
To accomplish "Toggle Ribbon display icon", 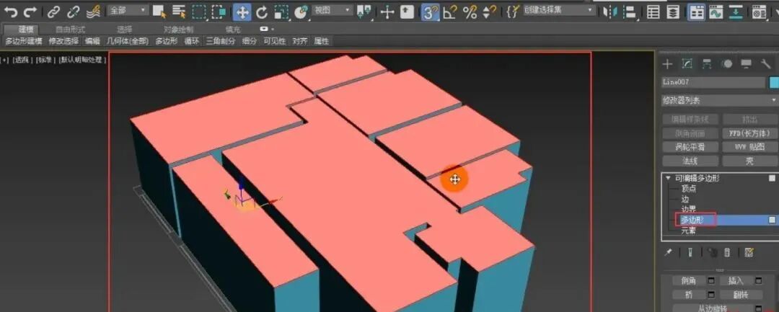I will [x=697, y=12].
